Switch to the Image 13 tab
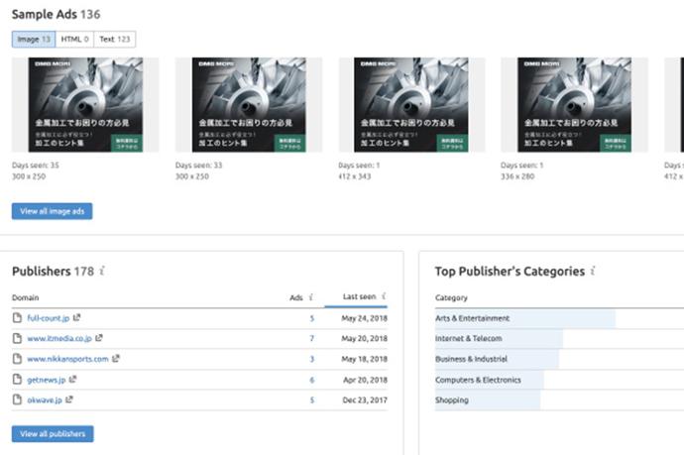 pyautogui.click(x=34, y=39)
